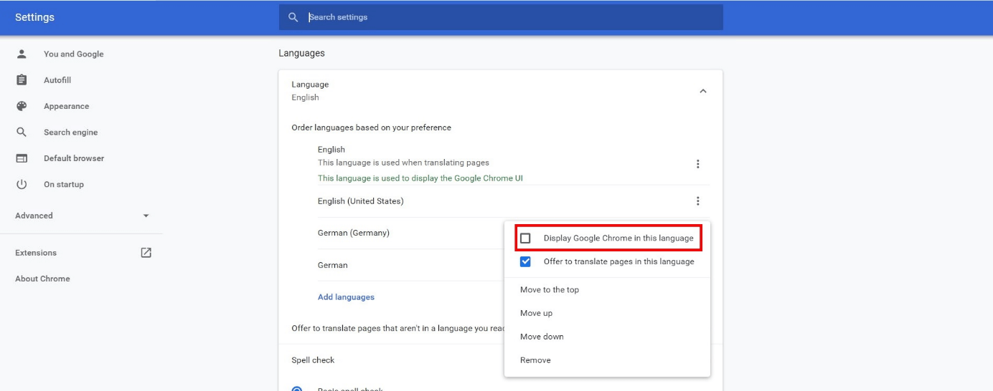Click the You and Google person icon

coord(22,54)
